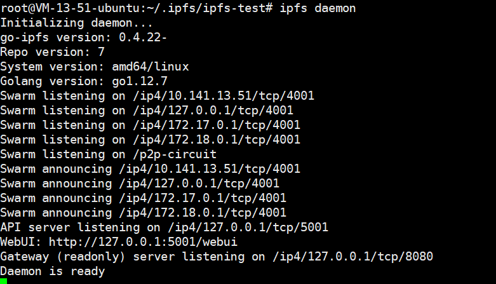Click Swarm announcing address /ip4/10.141.13.51/tcp/4001

210,169
